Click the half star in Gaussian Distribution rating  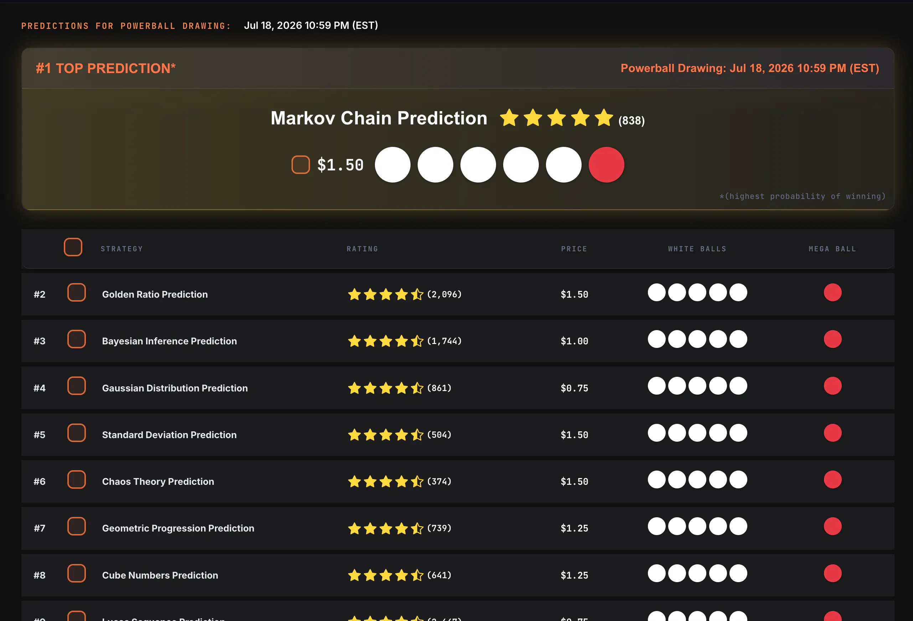tap(417, 388)
